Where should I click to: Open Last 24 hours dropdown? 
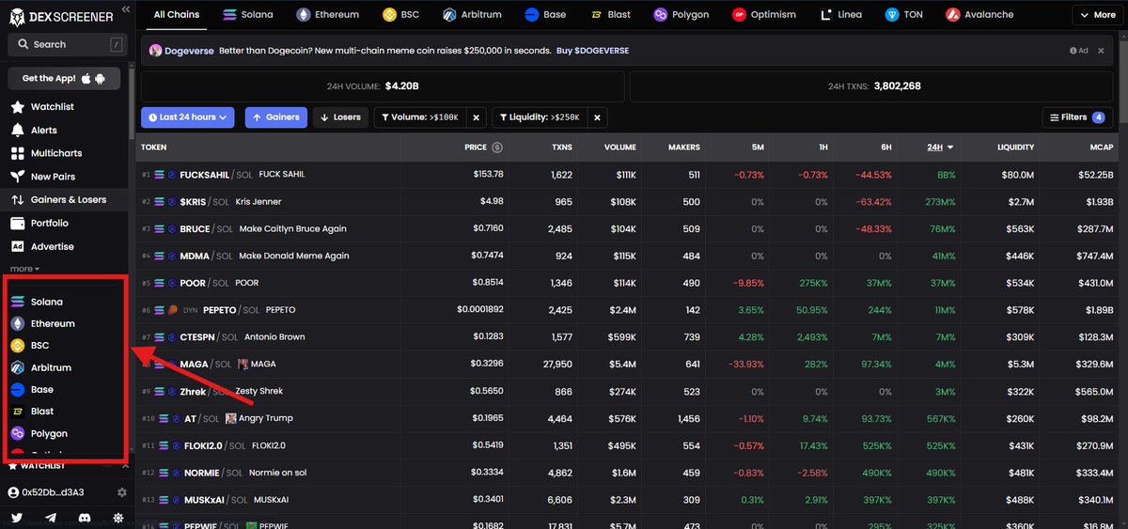[x=188, y=117]
